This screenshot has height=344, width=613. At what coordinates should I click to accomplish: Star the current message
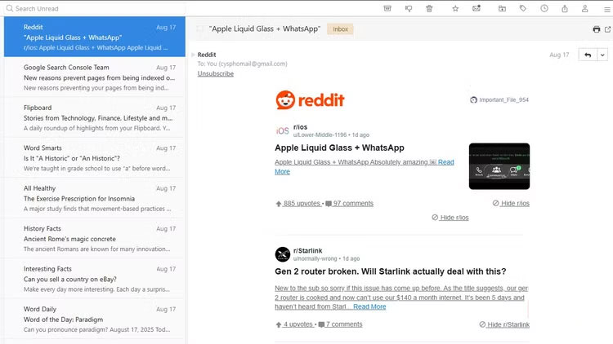[455, 8]
